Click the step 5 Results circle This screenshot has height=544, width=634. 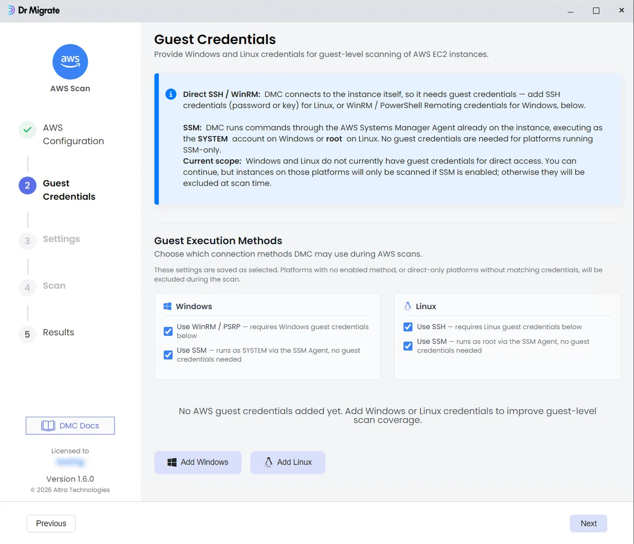pos(27,334)
